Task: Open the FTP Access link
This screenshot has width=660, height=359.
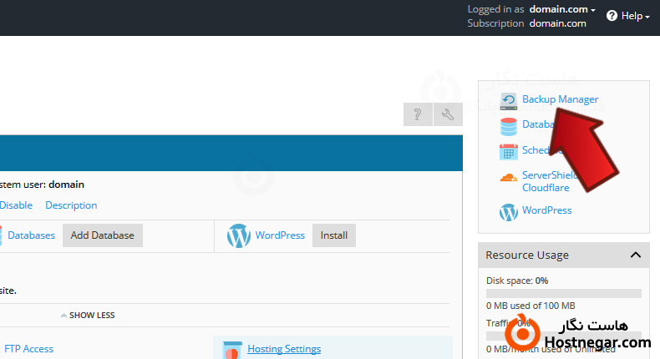Action: pyautogui.click(x=28, y=349)
